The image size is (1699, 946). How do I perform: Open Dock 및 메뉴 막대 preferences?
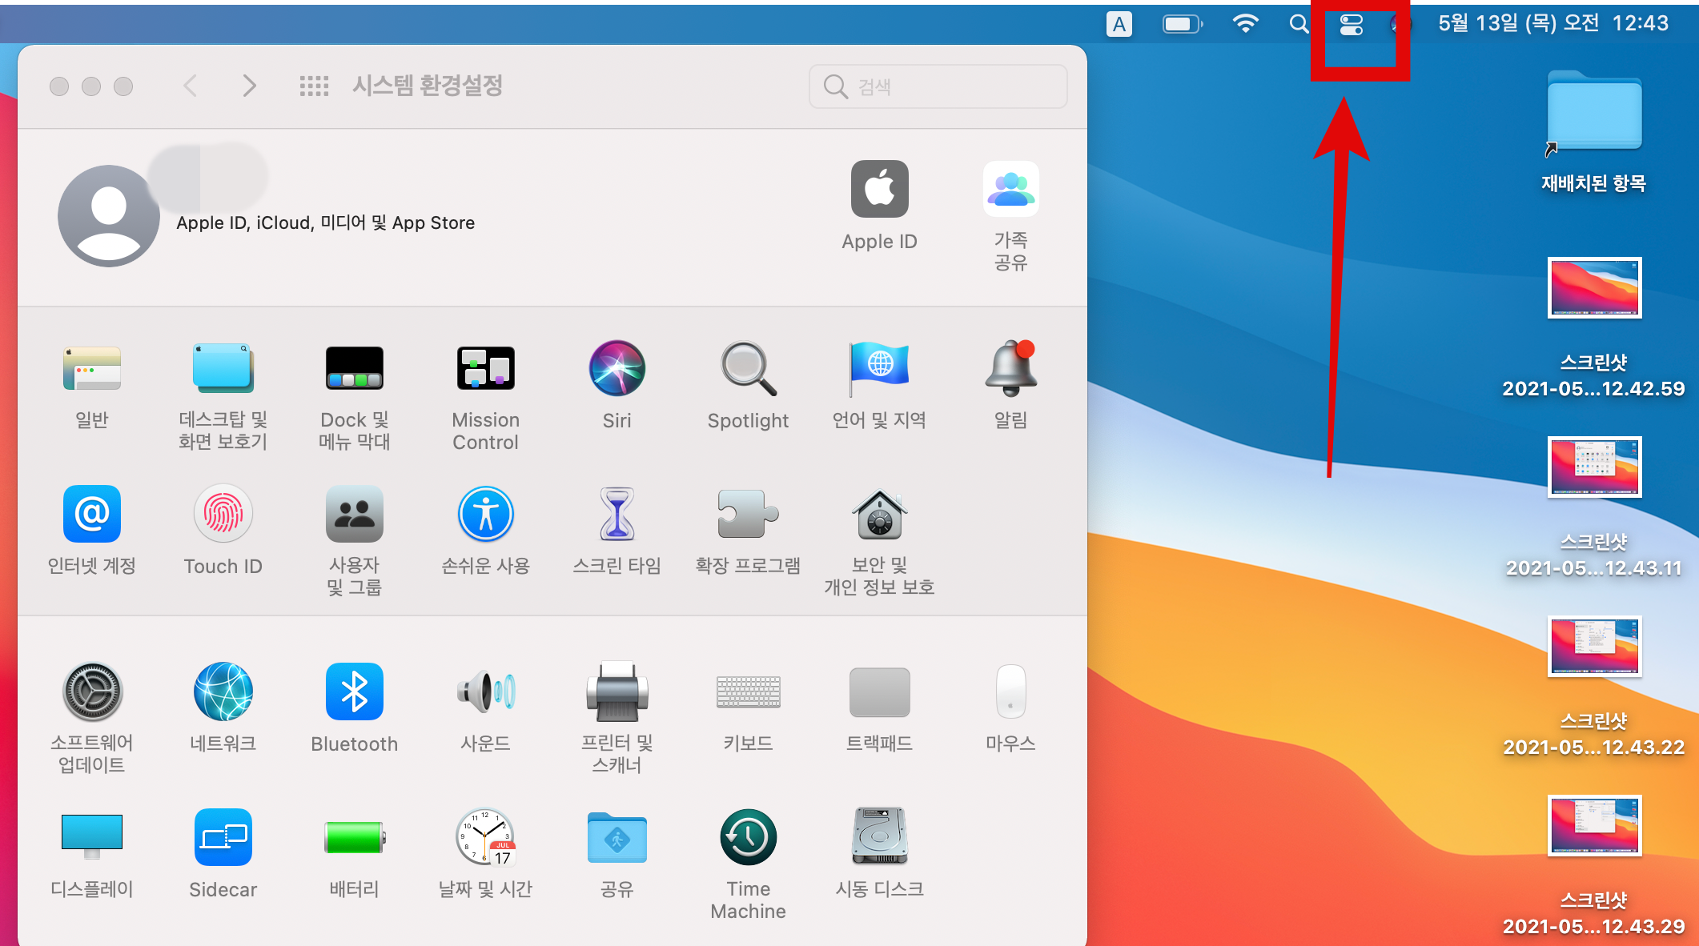pyautogui.click(x=354, y=370)
